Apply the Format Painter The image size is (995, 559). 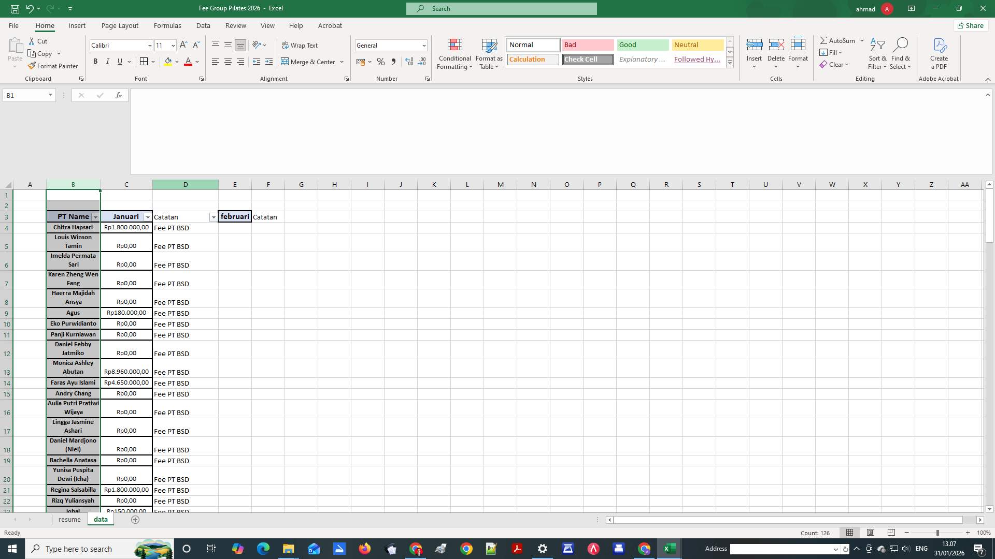[x=53, y=66]
